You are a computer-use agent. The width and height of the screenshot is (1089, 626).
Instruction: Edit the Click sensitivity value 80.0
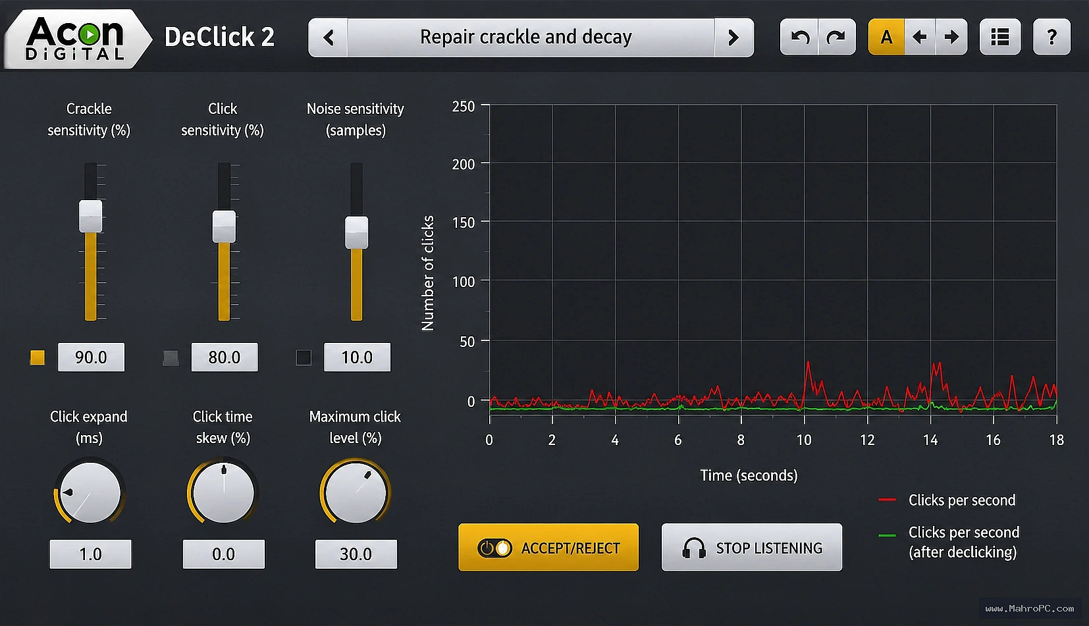(x=225, y=357)
